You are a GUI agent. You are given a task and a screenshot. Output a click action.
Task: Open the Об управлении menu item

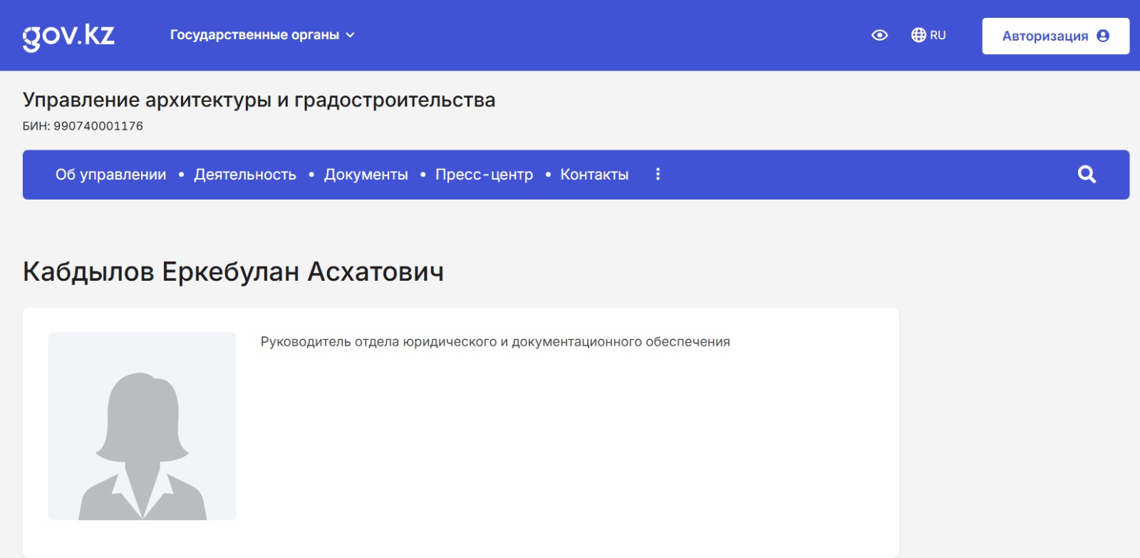[110, 175]
